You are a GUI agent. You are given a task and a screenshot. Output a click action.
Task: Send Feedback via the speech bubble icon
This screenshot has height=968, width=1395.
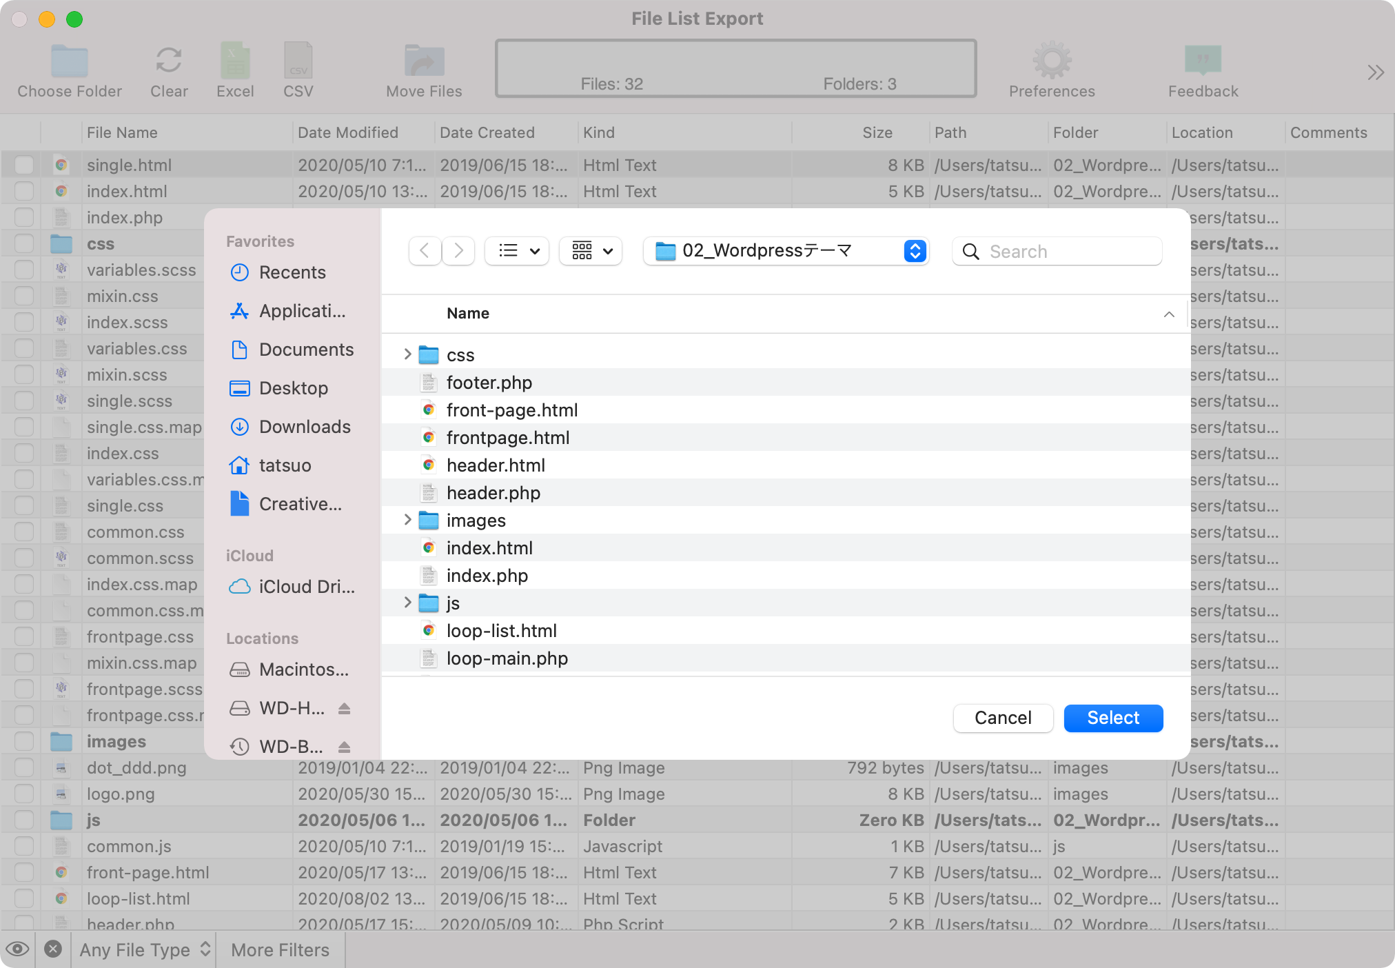click(x=1202, y=61)
